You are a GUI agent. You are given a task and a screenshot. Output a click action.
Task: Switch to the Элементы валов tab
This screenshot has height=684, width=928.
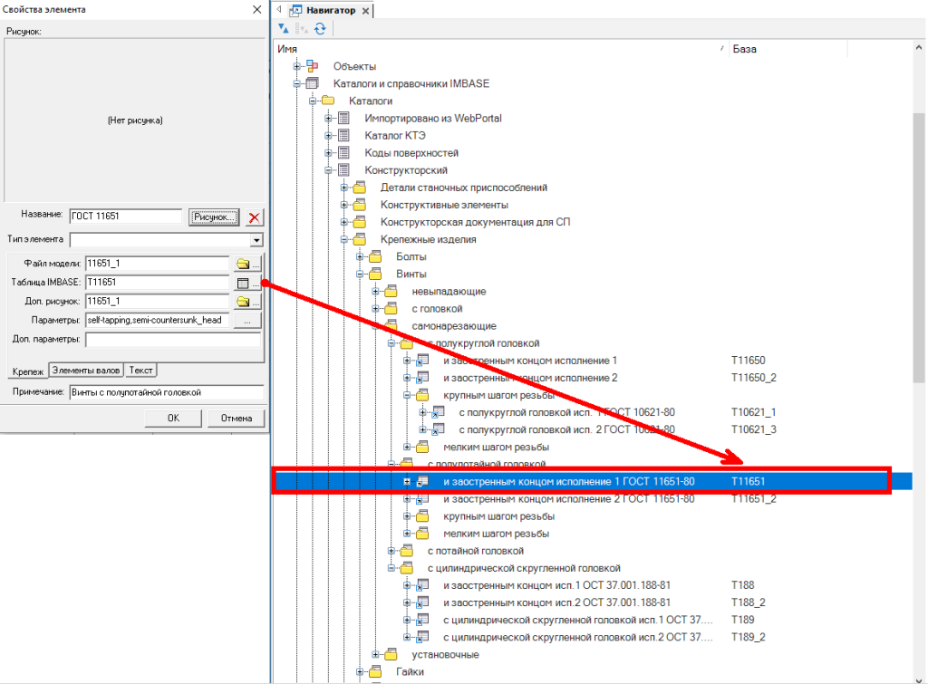pyautogui.click(x=85, y=370)
